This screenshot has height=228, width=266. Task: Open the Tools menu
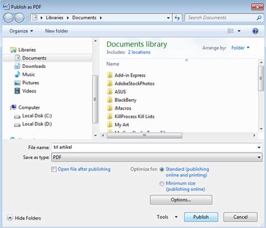(167, 217)
